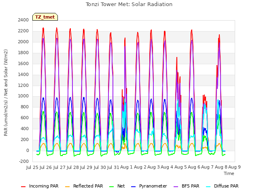Viewport: 259px width, 194px height.
Task: Click the purple BF5 PAR legend swatch
Action: pos(176,187)
